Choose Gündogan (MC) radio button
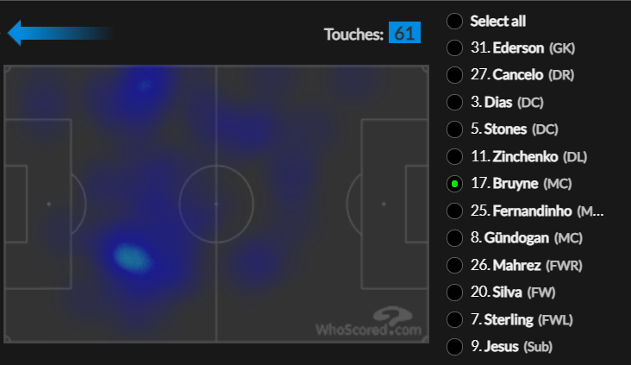631x365 pixels. coord(454,238)
